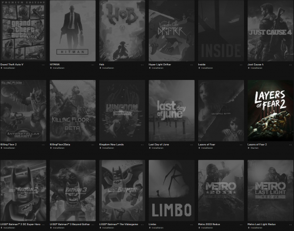Viewport: 294px width, 231px height.
Task: Click Starten under Layers of Fear 2
Action: pyautogui.click(x=253, y=148)
